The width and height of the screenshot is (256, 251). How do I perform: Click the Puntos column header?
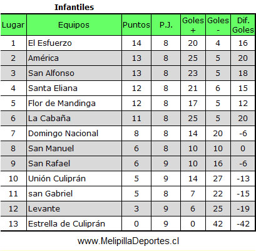136,25
